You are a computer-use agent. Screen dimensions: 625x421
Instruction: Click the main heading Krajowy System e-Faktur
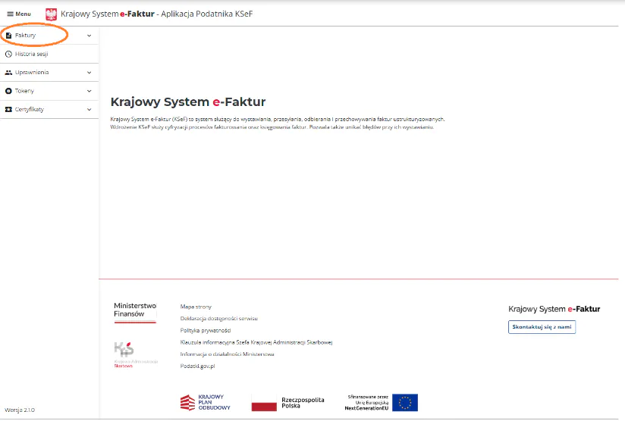click(188, 102)
